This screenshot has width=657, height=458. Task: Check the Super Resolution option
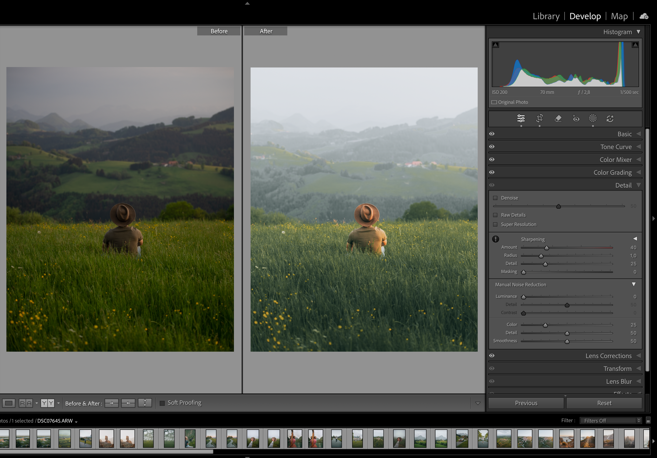[x=495, y=225]
